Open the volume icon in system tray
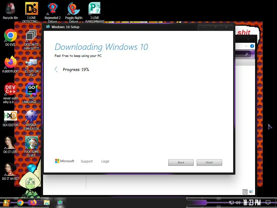277x208 pixels. click(238, 203)
